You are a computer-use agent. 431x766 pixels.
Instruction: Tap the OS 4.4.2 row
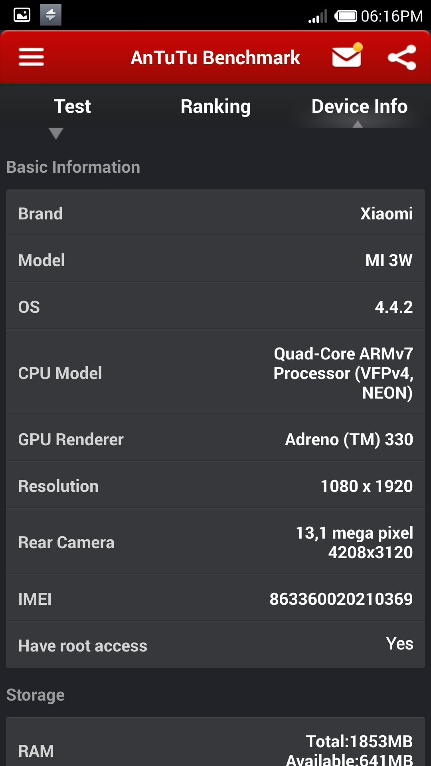point(215,307)
